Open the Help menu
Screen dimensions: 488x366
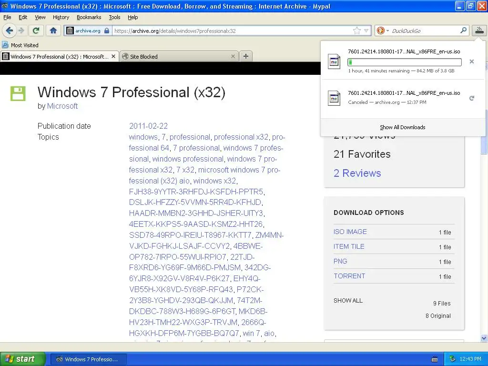pos(132,17)
